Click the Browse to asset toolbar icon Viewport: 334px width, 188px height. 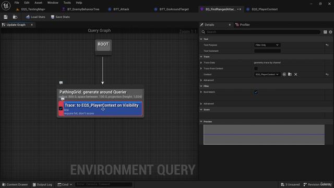point(15,17)
